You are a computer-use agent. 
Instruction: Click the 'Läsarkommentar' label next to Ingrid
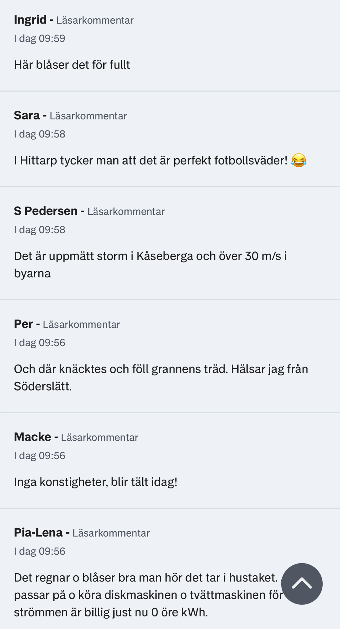tap(95, 20)
